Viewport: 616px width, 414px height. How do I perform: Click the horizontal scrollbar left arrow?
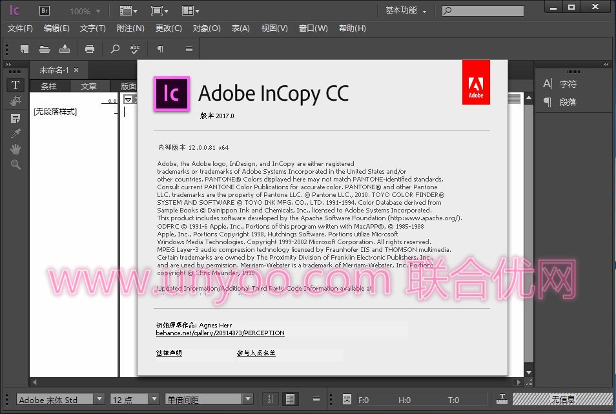pos(35,382)
